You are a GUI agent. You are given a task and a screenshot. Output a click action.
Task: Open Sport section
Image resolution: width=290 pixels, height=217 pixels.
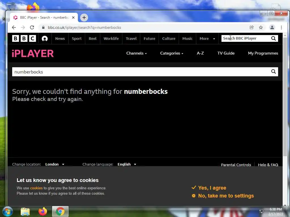(76, 38)
